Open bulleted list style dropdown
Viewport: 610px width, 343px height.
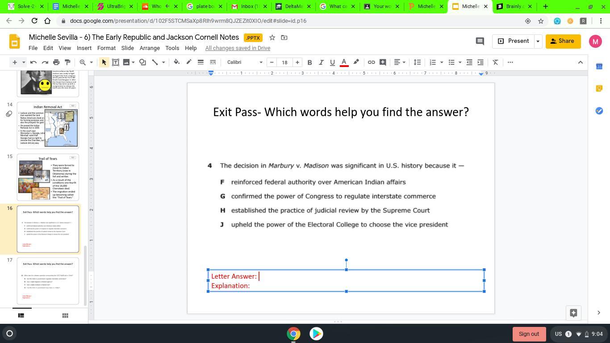pos(460,62)
